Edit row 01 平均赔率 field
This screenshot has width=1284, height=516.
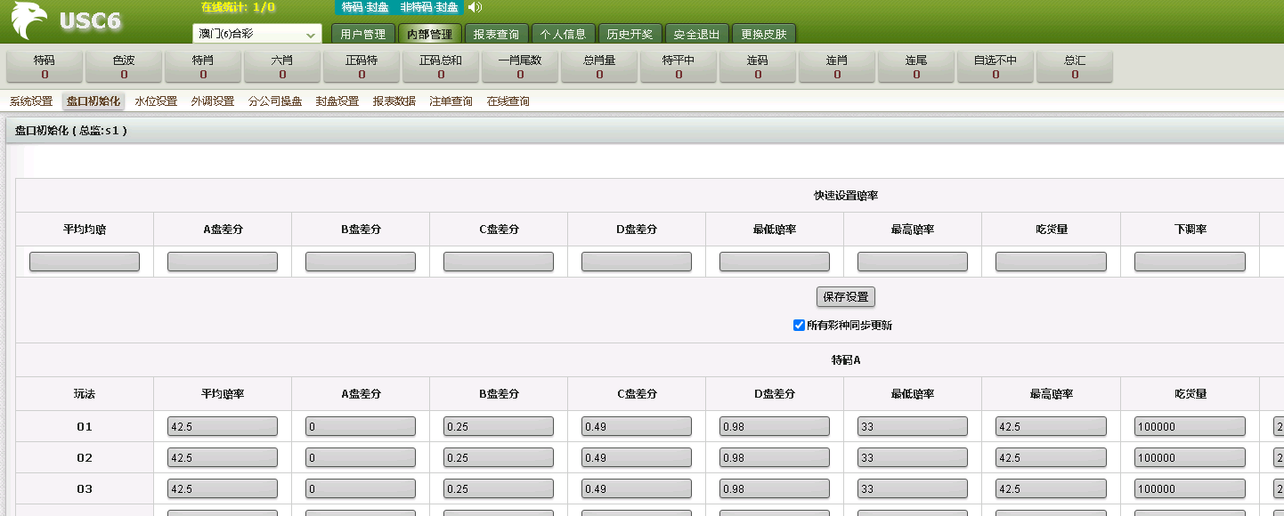pyautogui.click(x=222, y=427)
